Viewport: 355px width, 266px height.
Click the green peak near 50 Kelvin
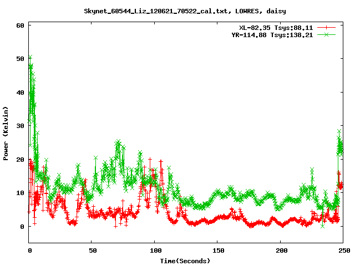click(31, 57)
